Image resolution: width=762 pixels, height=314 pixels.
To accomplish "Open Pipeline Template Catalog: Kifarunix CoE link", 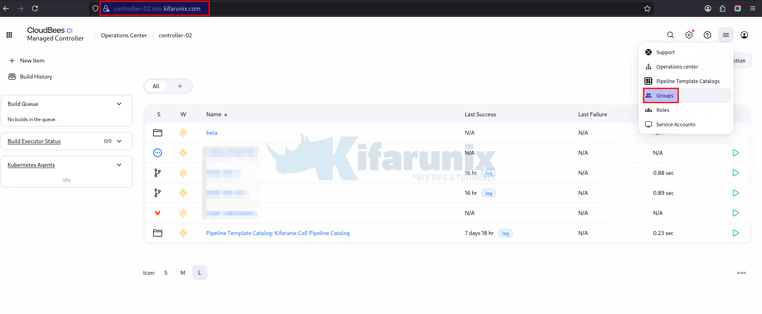I will (278, 233).
